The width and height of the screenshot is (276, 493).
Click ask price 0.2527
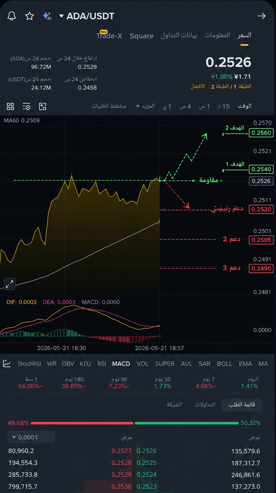tap(121, 451)
